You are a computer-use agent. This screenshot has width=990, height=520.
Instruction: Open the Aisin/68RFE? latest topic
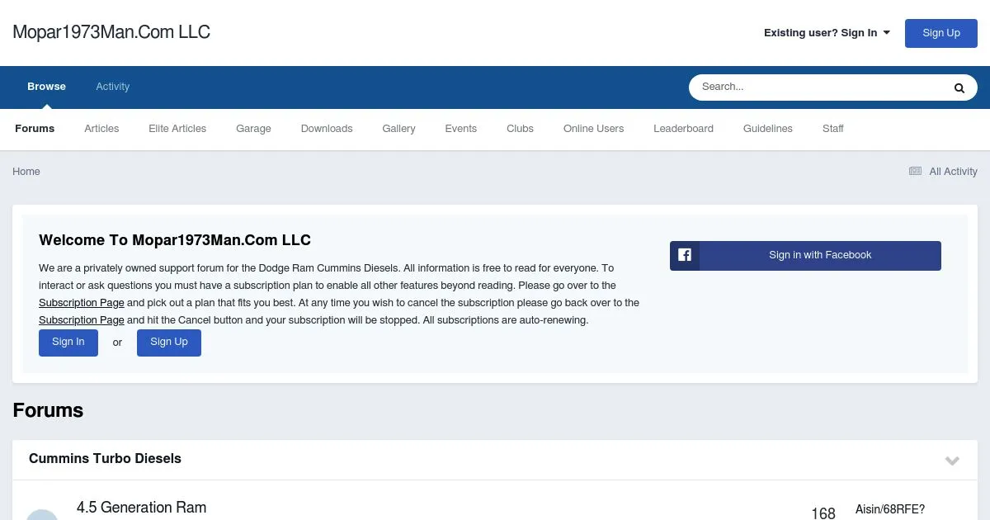(890, 510)
